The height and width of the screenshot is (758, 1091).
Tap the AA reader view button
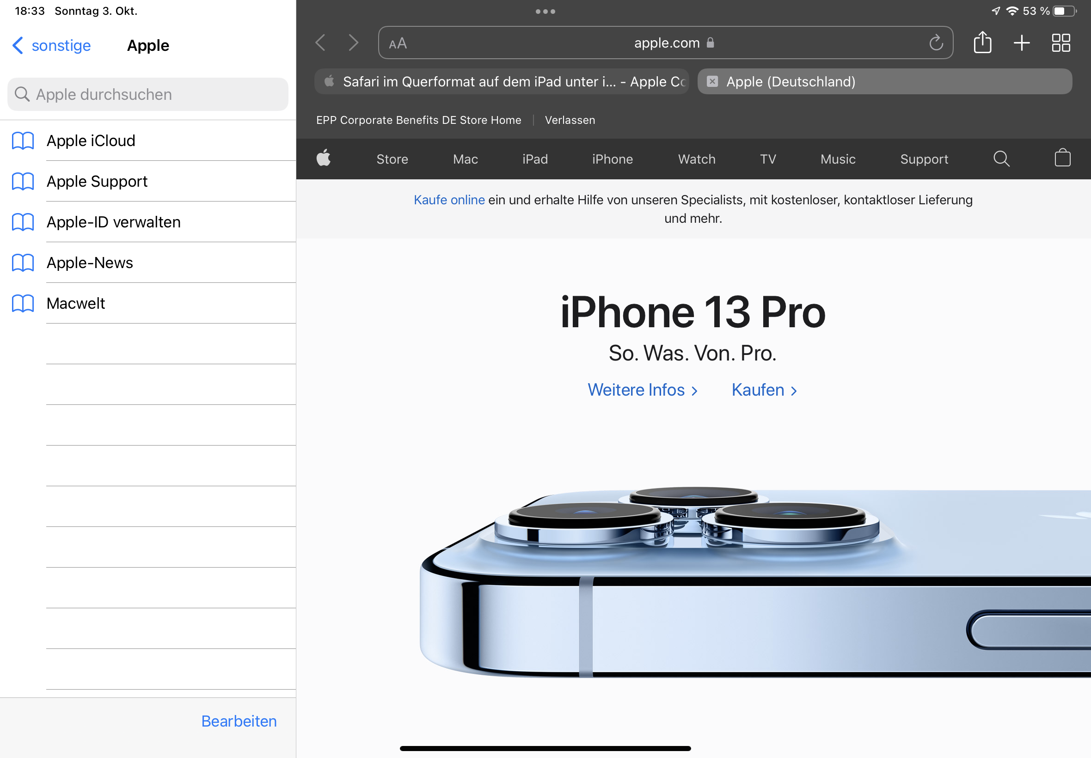pyautogui.click(x=398, y=44)
